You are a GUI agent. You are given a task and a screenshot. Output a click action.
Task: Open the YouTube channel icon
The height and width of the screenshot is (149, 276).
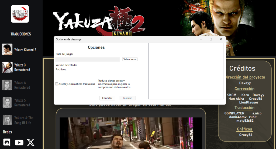point(19,143)
